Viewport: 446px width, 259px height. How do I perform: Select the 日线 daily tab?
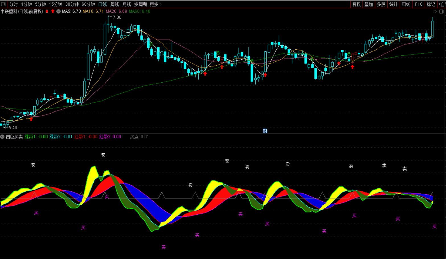click(102, 4)
